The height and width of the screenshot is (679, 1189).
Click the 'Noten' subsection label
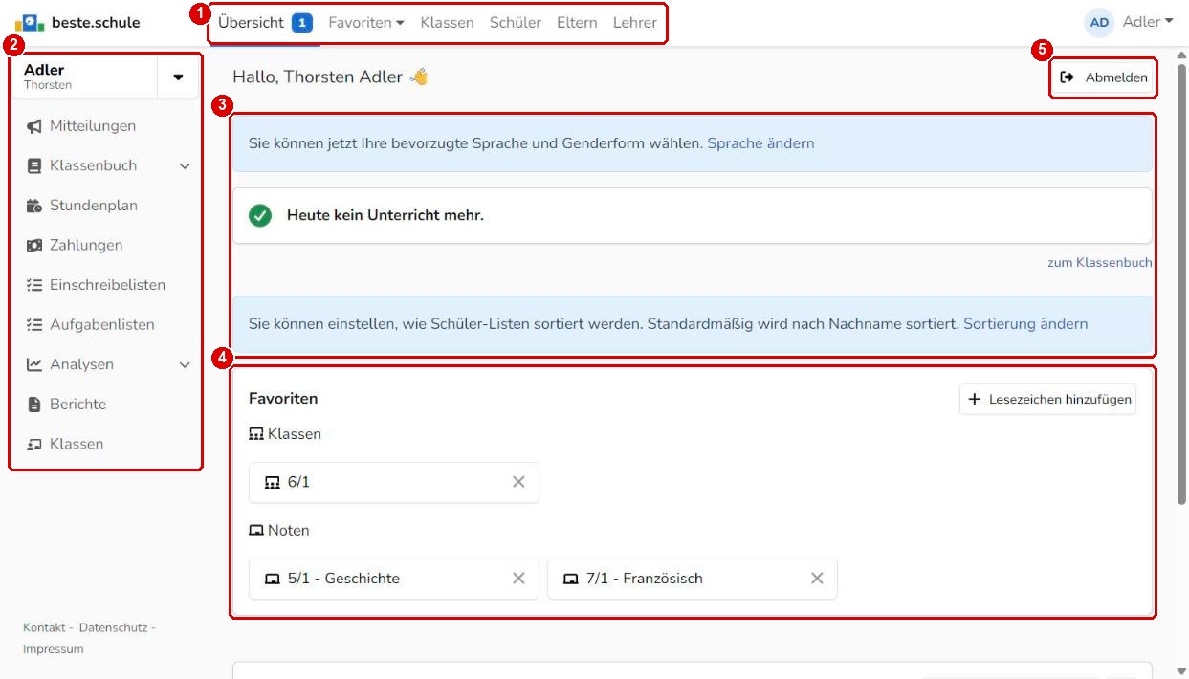point(289,530)
